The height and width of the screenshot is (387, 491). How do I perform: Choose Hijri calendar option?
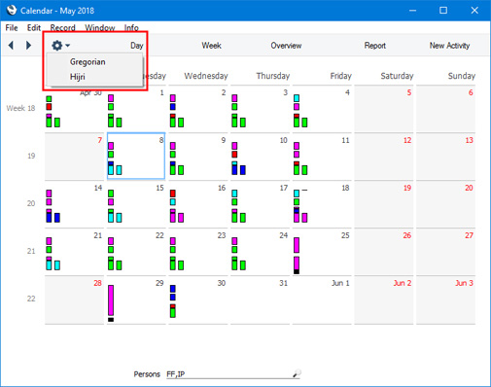pos(78,77)
